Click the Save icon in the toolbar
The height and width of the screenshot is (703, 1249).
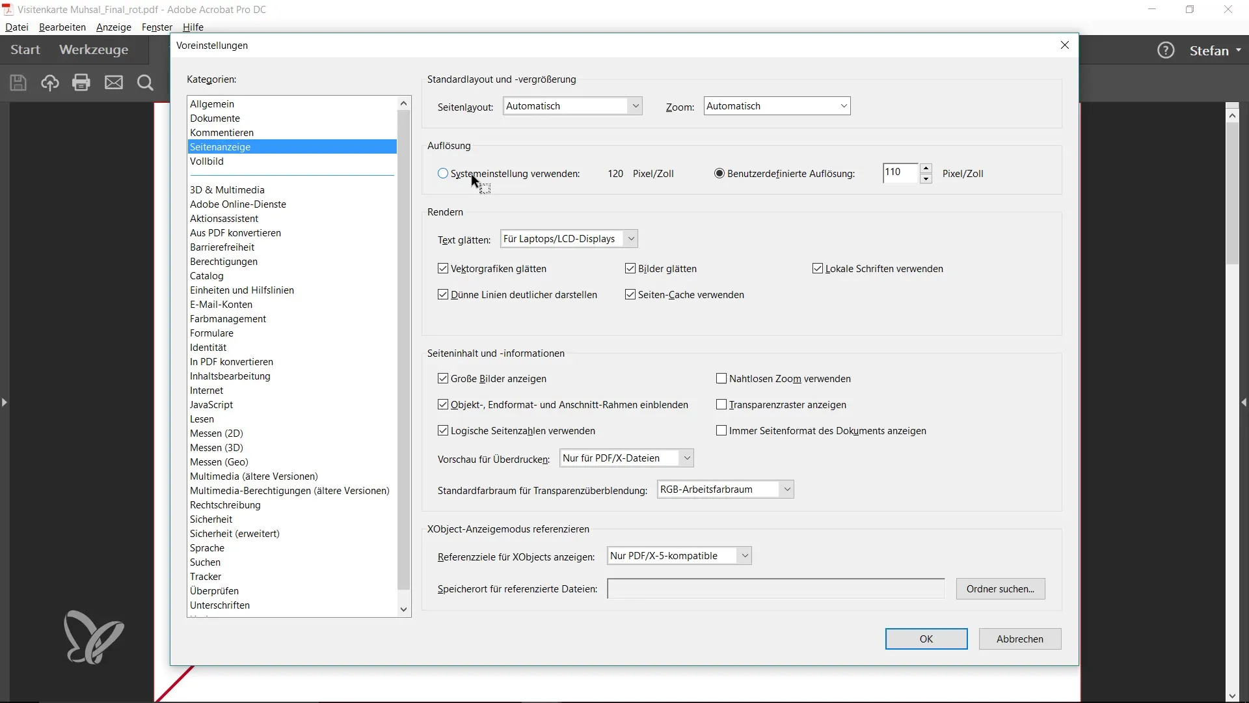(18, 83)
